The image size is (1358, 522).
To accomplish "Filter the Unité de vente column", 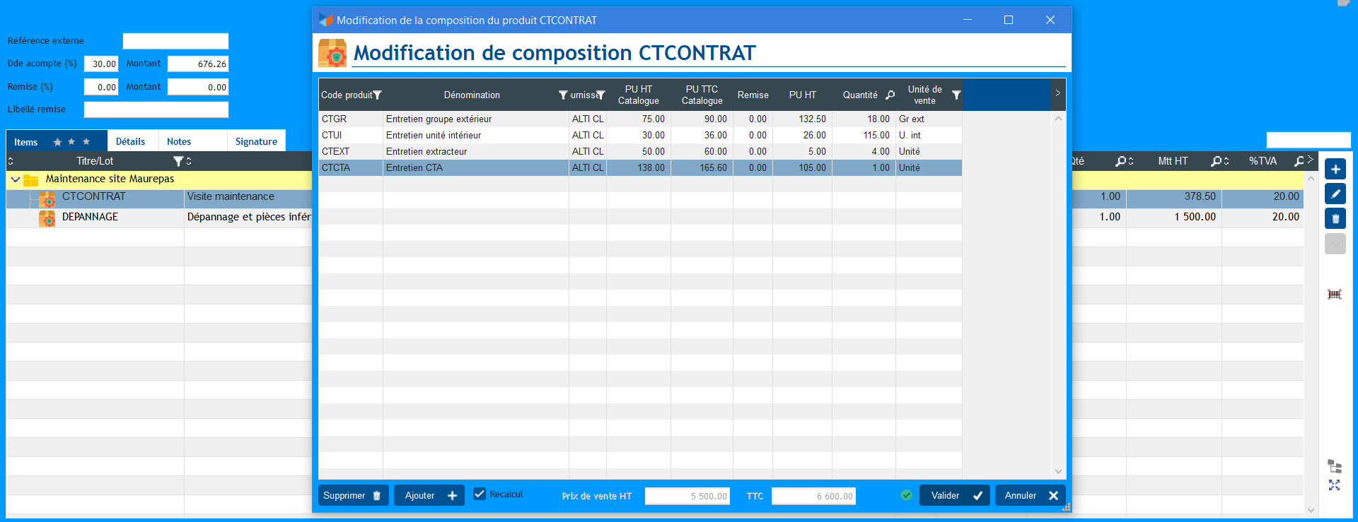I will coord(956,95).
